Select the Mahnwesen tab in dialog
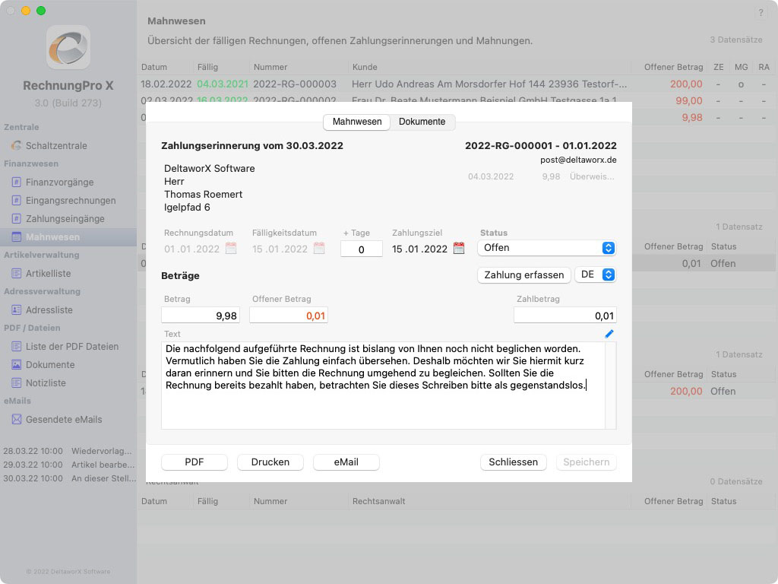 pyautogui.click(x=357, y=122)
